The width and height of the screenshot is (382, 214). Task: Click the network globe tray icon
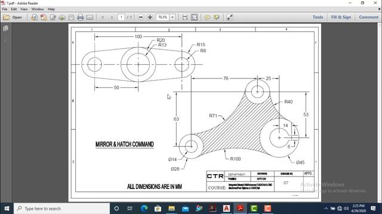pos(340,209)
